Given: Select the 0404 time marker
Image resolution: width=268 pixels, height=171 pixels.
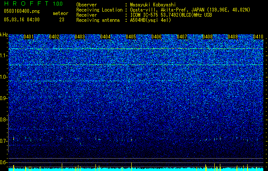Looking at the screenshot, I should tap(105, 37).
